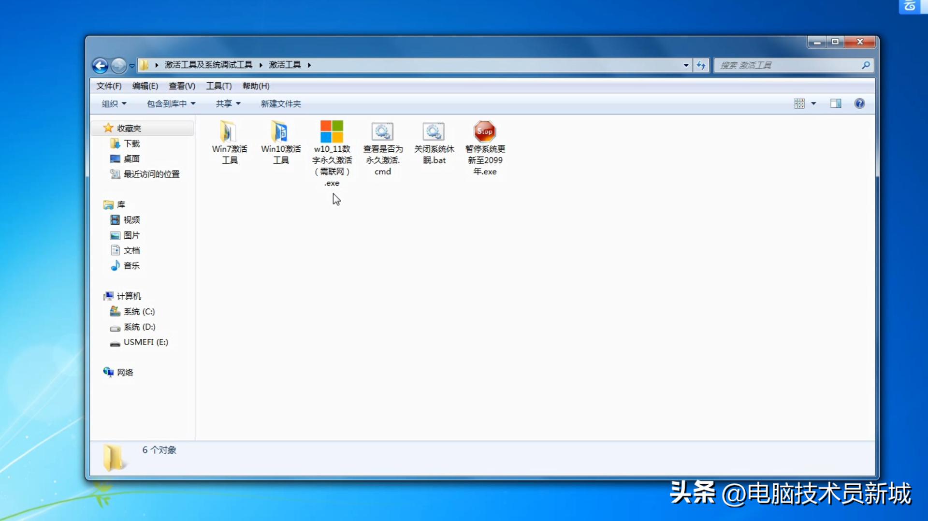Open the Win10激活工具 folder icon

pyautogui.click(x=280, y=131)
